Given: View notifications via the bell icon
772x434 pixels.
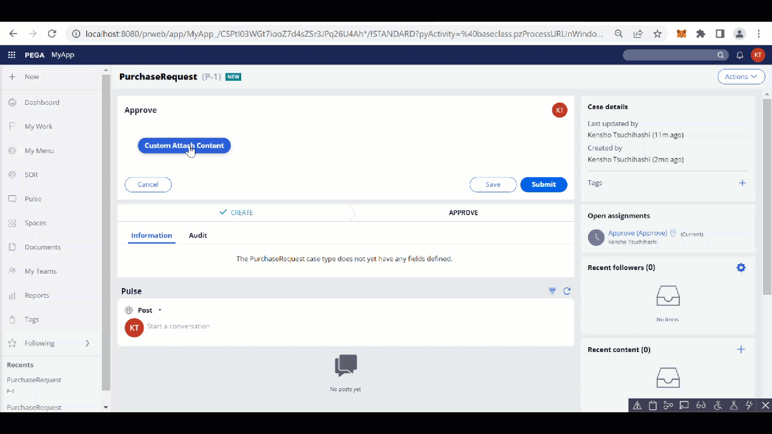Looking at the screenshot, I should pyautogui.click(x=739, y=55).
